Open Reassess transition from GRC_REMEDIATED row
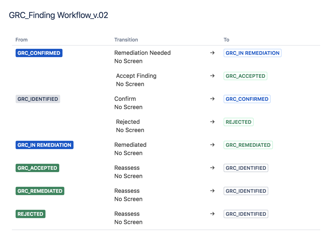The width and height of the screenshot is (327, 237). (127, 191)
